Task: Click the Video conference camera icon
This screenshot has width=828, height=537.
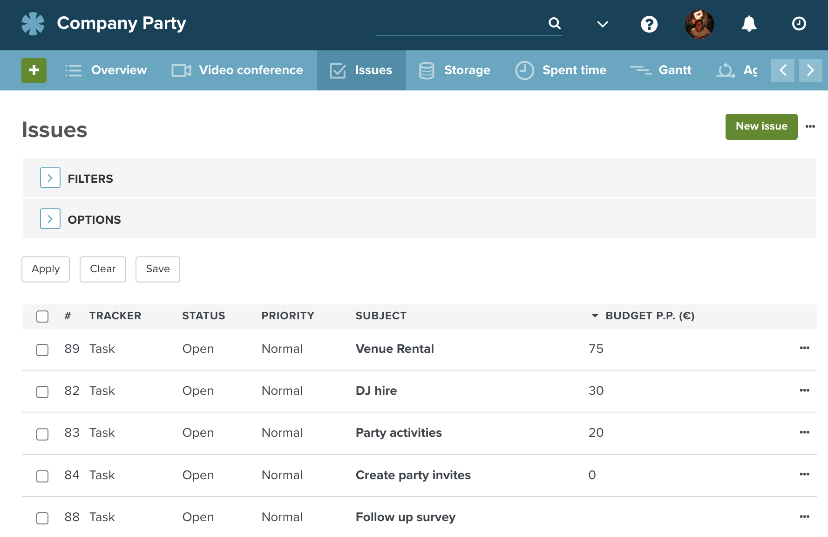Action: pyautogui.click(x=182, y=70)
